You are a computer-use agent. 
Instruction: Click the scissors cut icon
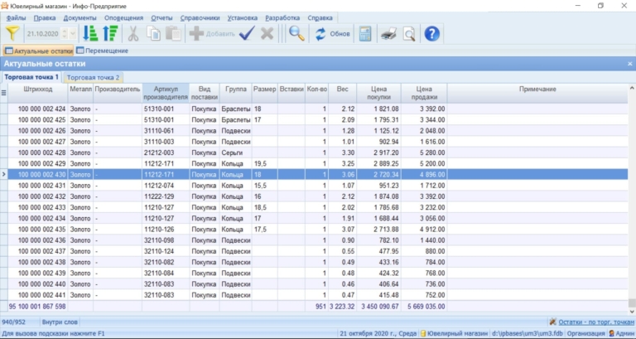[132, 34]
